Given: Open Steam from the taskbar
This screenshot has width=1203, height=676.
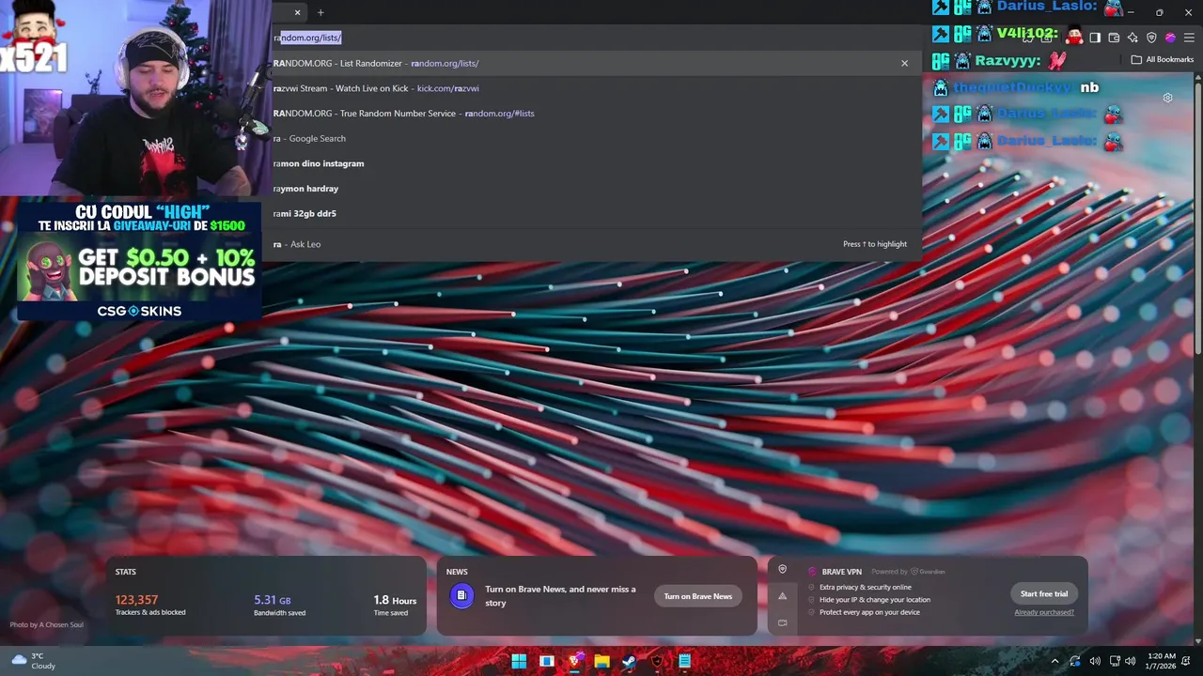Looking at the screenshot, I should click(630, 661).
